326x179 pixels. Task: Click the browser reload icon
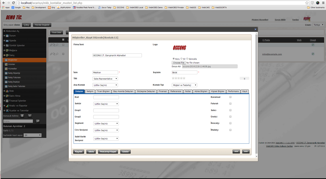(14, 3)
